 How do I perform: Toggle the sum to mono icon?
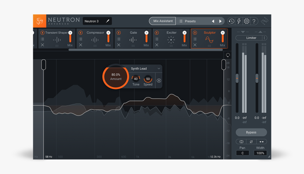point(241,142)
